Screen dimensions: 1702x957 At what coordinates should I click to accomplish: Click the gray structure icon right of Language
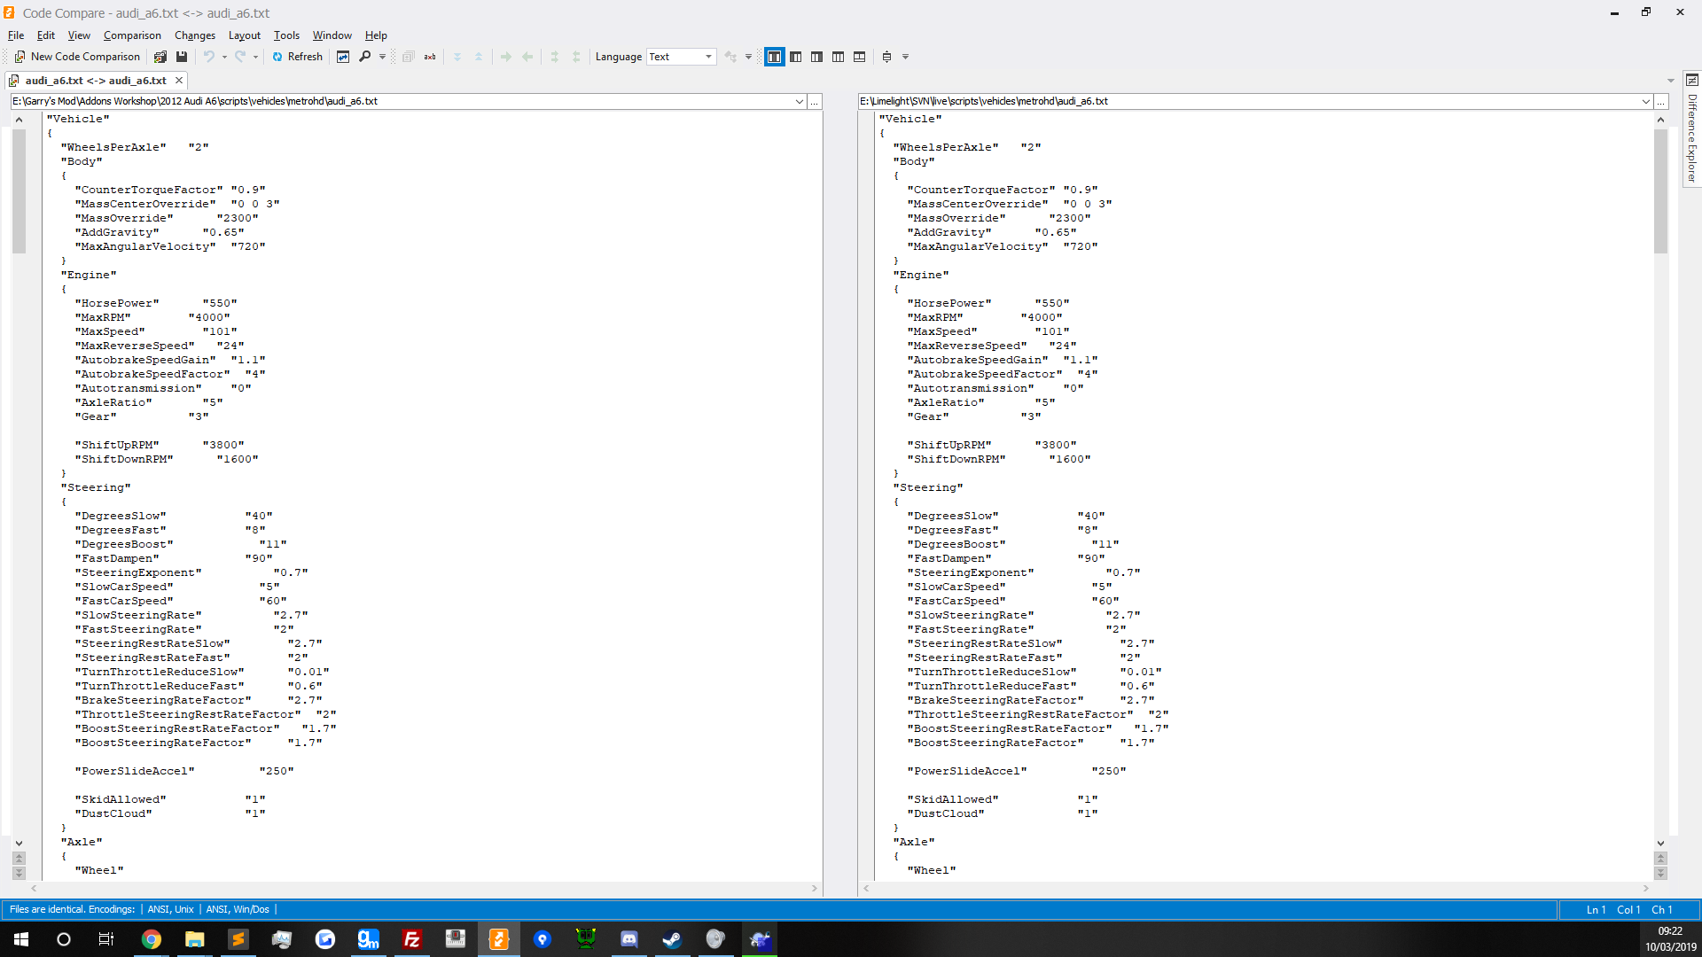[730, 57]
